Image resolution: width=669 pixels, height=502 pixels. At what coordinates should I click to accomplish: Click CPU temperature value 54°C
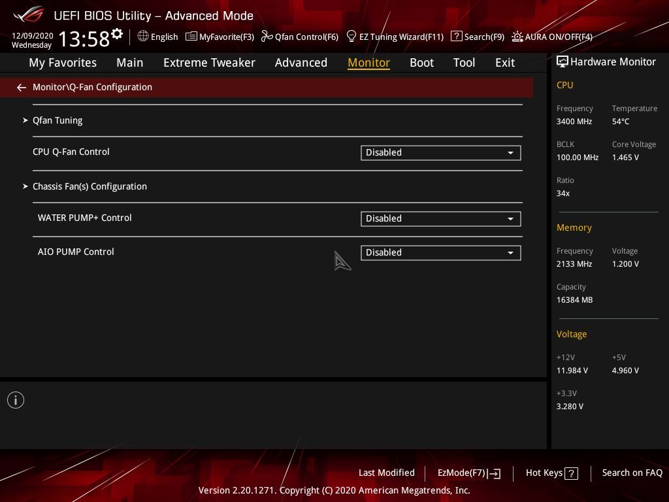tap(621, 122)
